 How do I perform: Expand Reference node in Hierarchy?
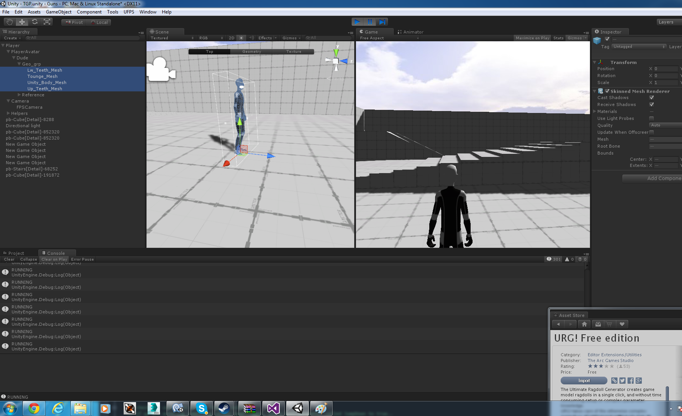[19, 94]
